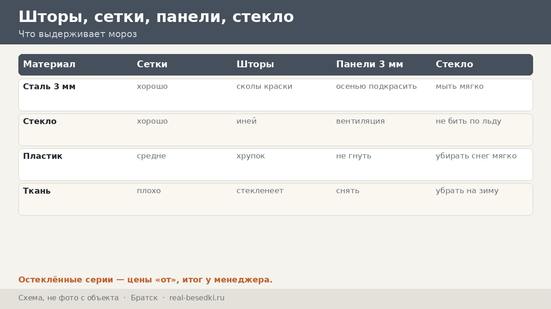Image resolution: width=551 pixels, height=309 pixels.
Task: Click the "вентиляция" cell
Action: [360, 121]
